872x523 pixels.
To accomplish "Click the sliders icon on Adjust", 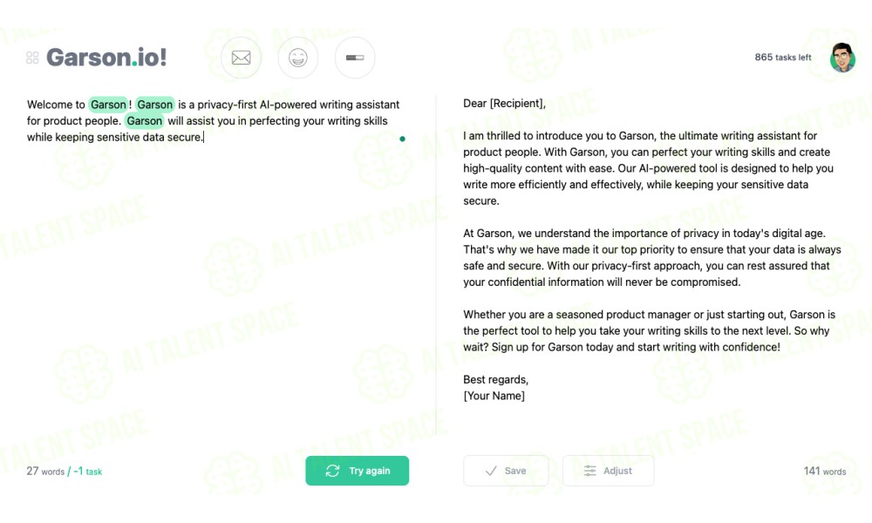I will (x=590, y=471).
